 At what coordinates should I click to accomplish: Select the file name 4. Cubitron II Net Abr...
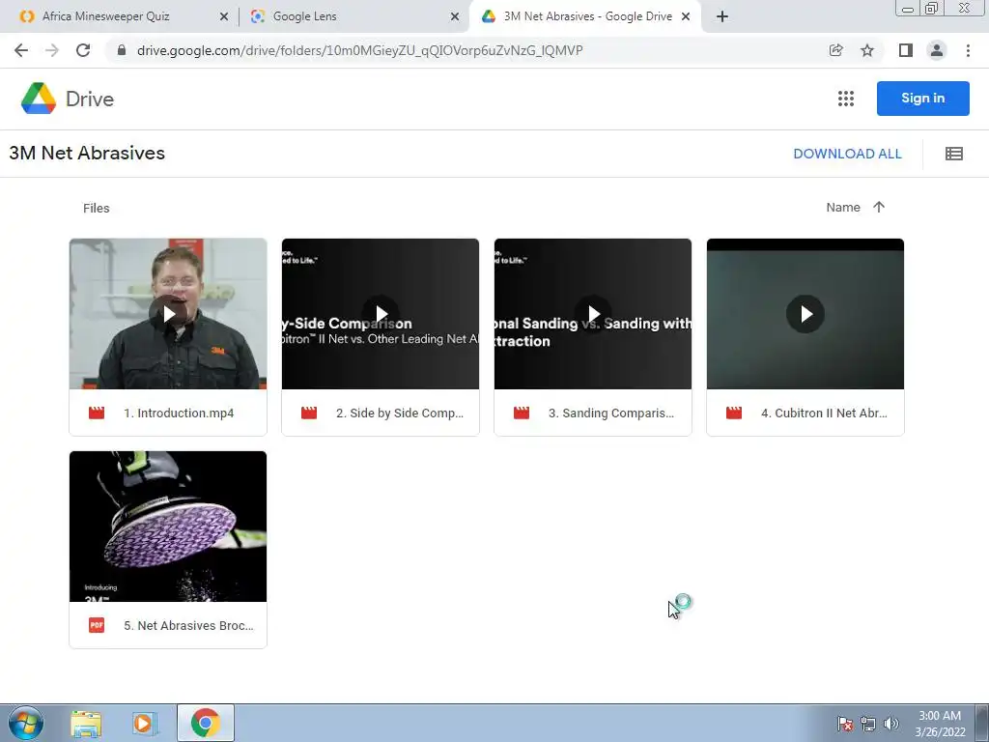coord(825,414)
